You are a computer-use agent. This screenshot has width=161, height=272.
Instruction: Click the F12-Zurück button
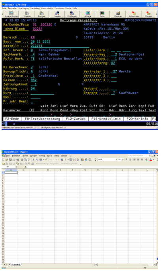pos(76,119)
